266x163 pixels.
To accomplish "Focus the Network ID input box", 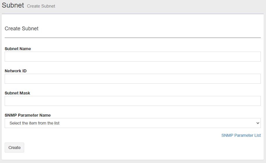I will tap(133, 79).
